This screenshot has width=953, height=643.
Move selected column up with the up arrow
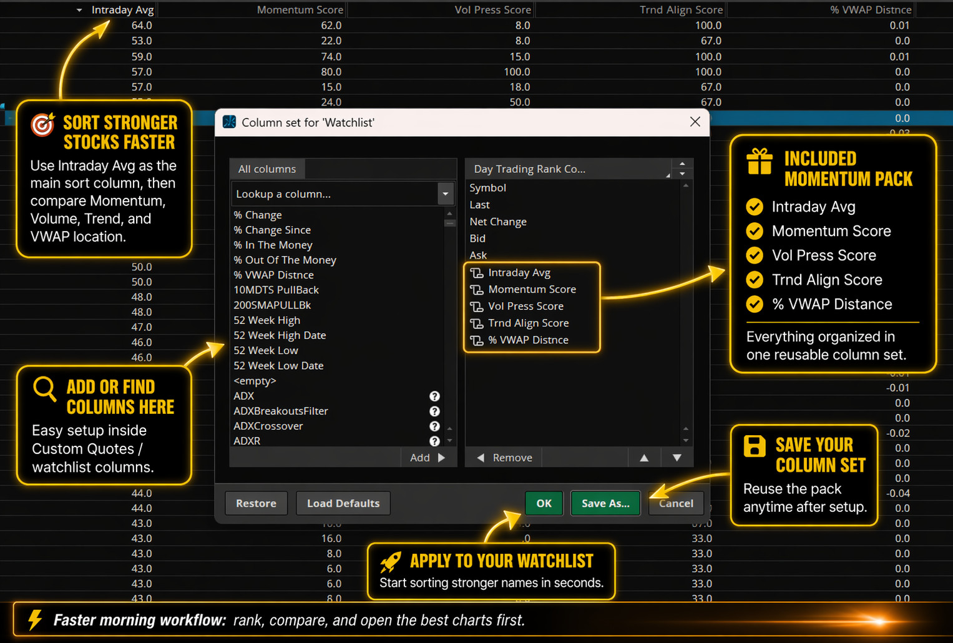point(644,458)
